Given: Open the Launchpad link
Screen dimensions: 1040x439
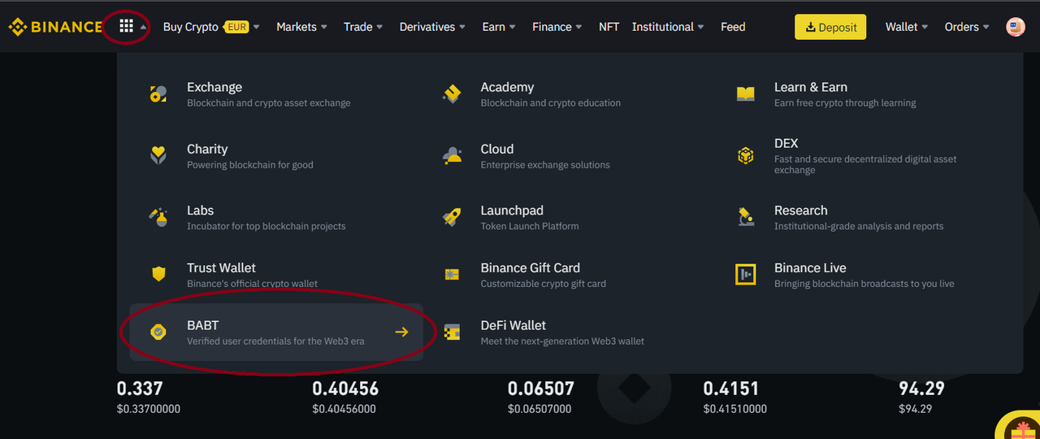Looking at the screenshot, I should [x=512, y=210].
